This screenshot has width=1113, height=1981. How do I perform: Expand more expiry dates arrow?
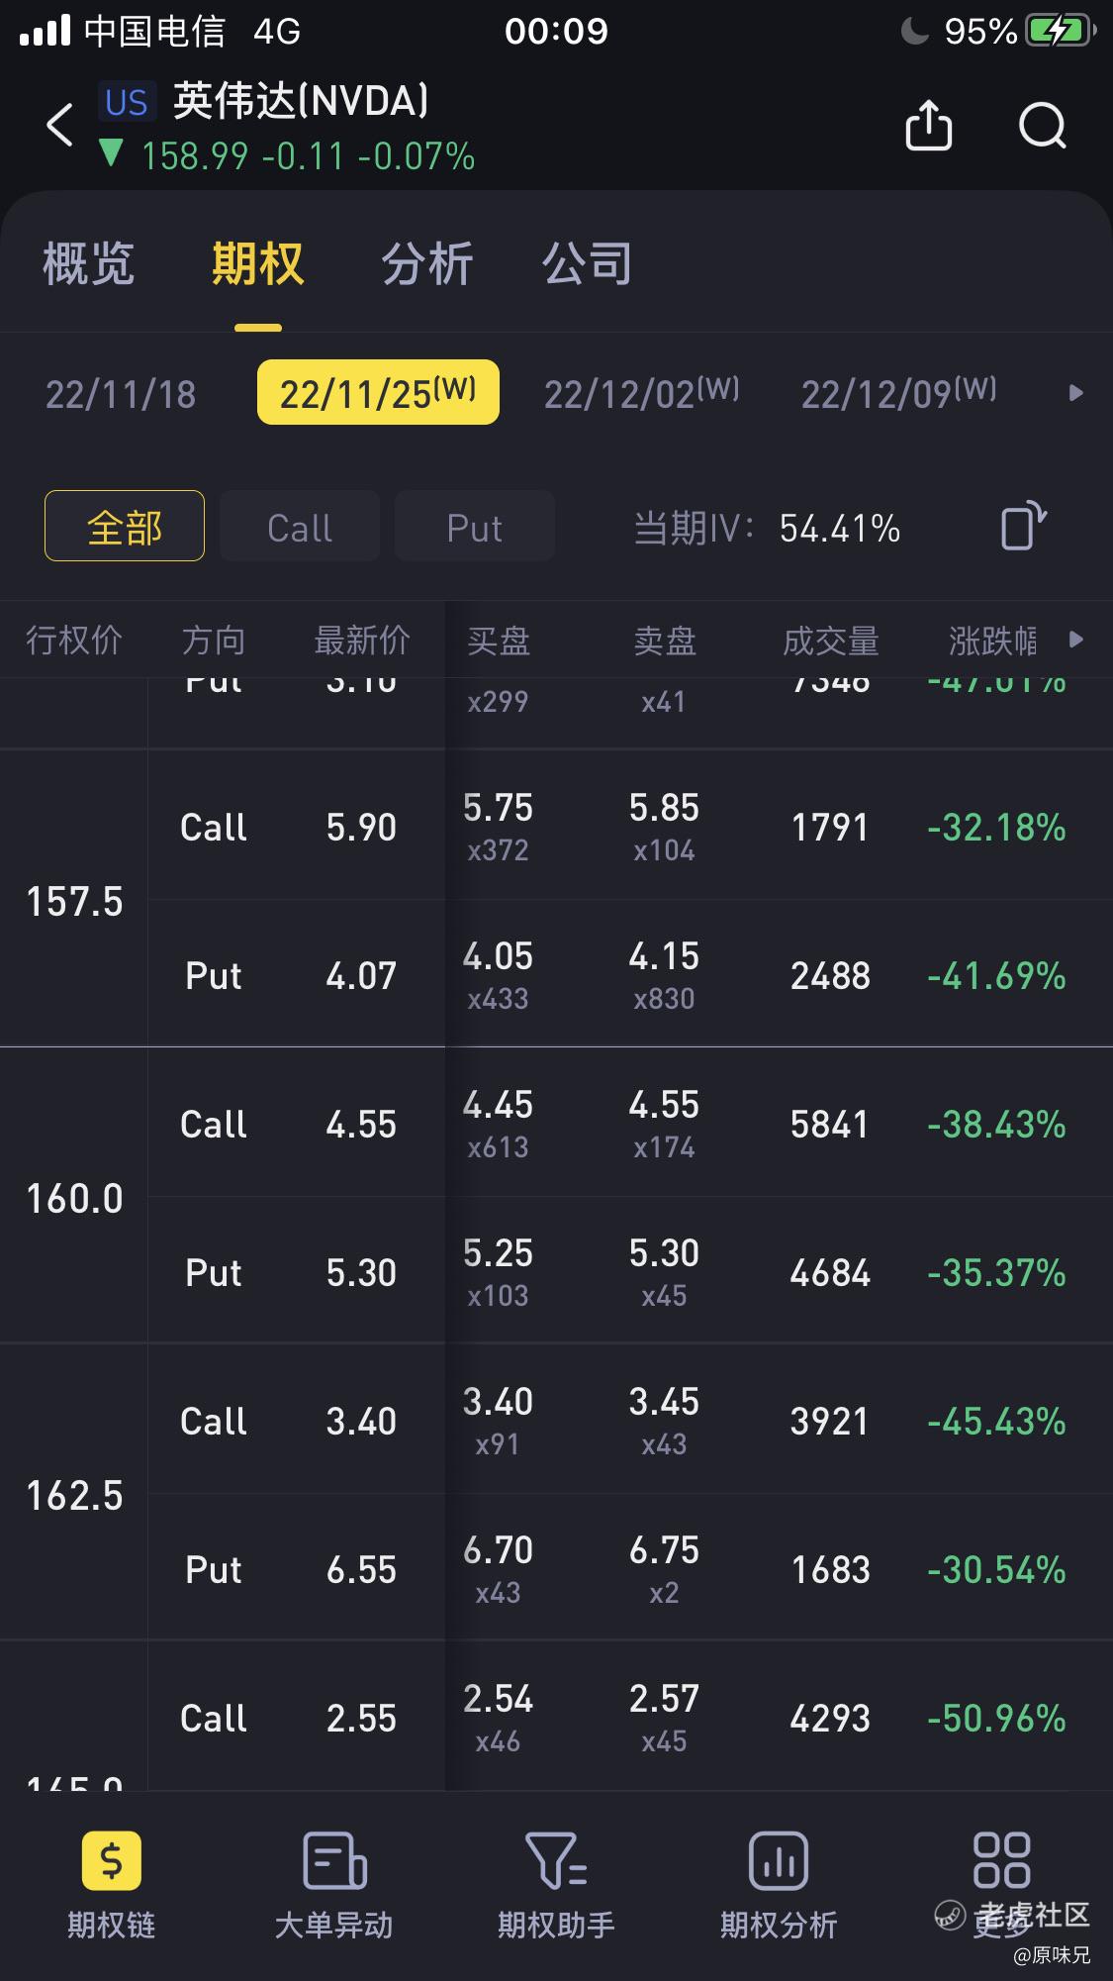click(x=1076, y=393)
